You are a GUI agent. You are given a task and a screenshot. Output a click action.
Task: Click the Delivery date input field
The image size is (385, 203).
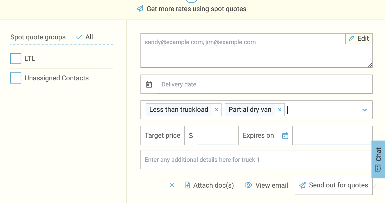coord(265,84)
